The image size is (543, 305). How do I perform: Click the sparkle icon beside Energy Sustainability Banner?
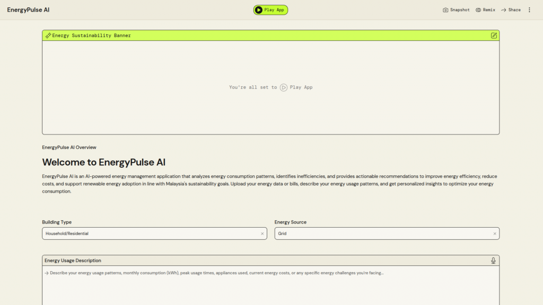click(48, 35)
